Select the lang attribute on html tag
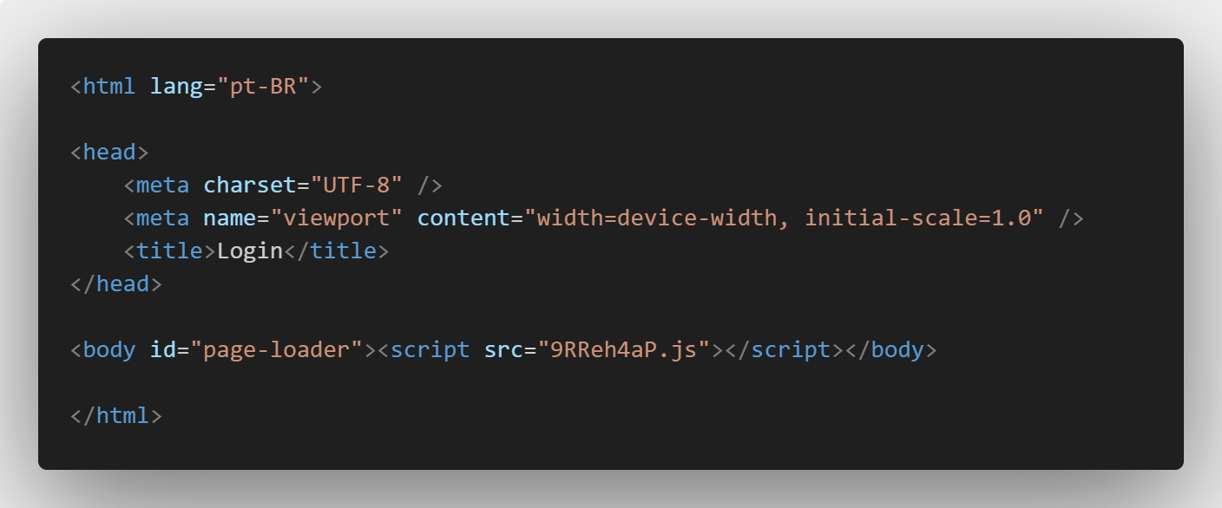The height and width of the screenshot is (508, 1222). point(176,87)
